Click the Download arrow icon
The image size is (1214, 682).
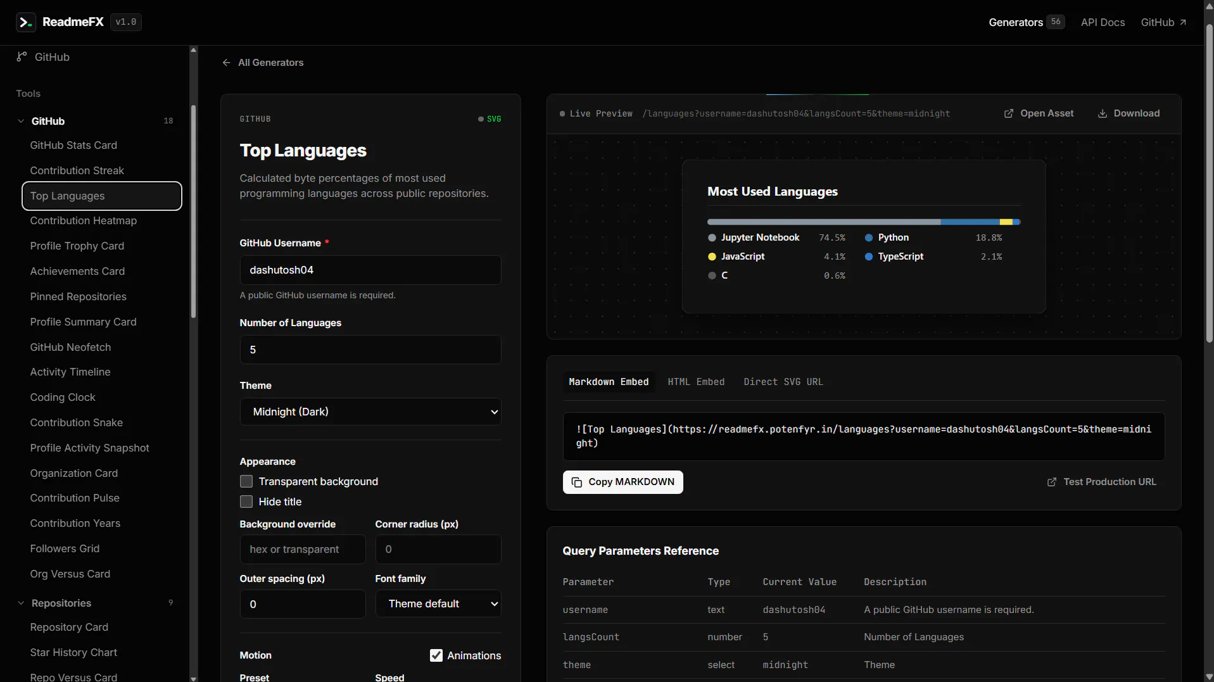click(x=1103, y=113)
